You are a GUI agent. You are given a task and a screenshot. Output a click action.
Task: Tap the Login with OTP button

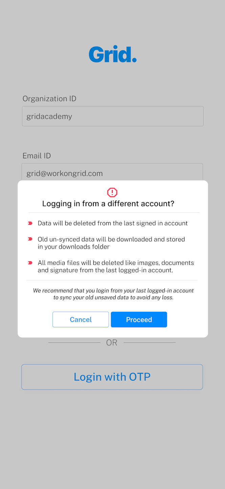pyautogui.click(x=112, y=377)
